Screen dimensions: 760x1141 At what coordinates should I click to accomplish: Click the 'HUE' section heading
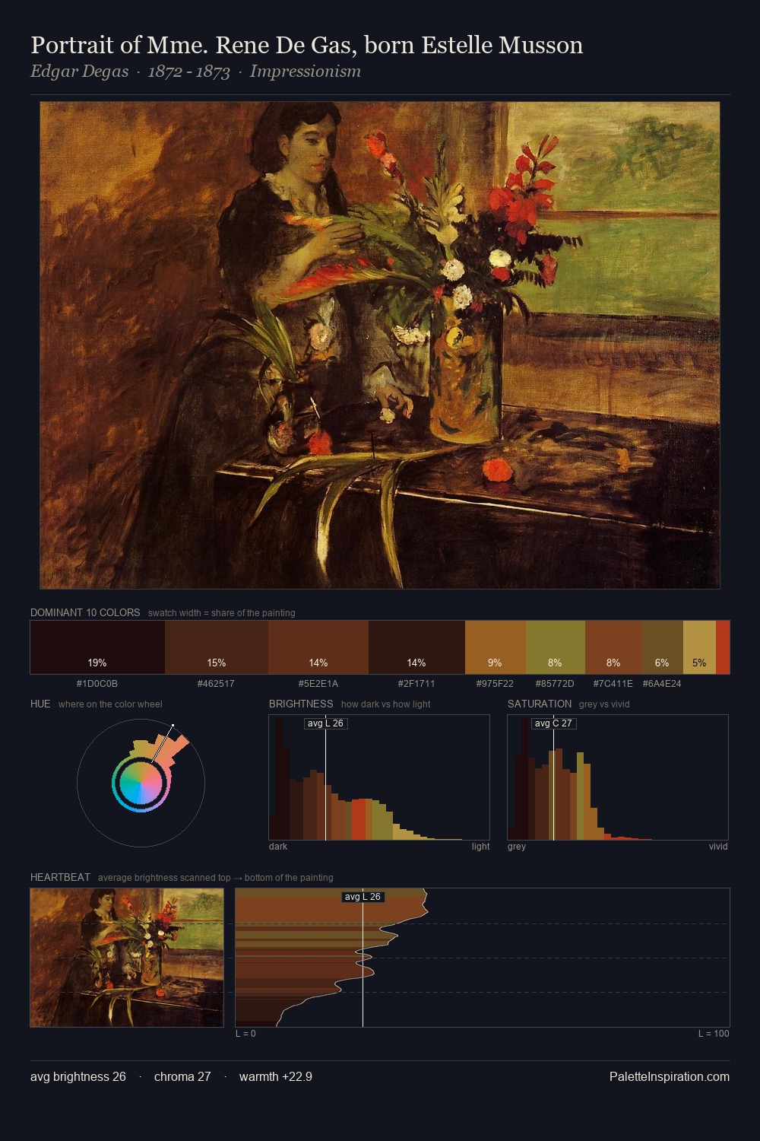click(40, 704)
